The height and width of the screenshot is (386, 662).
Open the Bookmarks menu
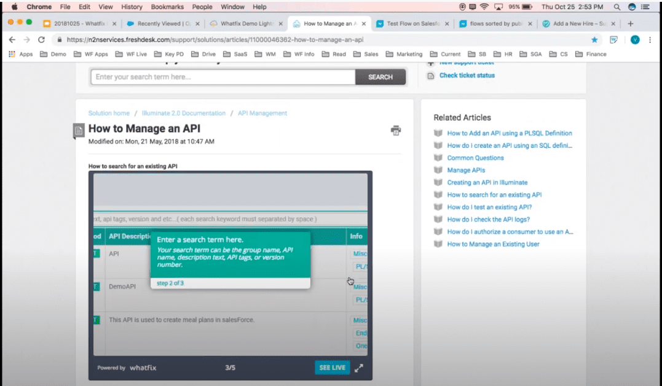tap(167, 7)
